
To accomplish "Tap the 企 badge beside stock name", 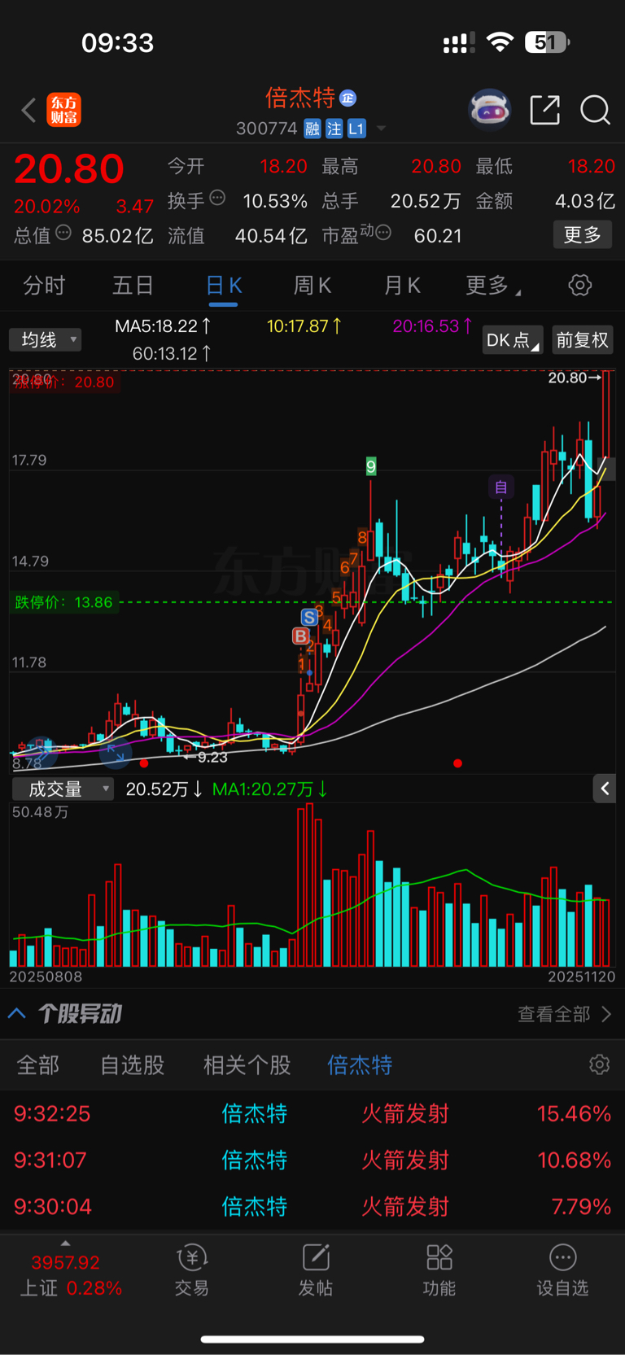I will point(347,98).
